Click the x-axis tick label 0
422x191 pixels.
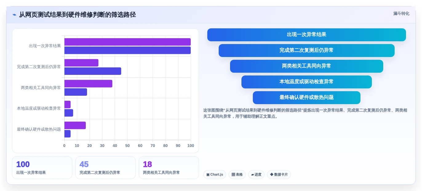(64, 146)
